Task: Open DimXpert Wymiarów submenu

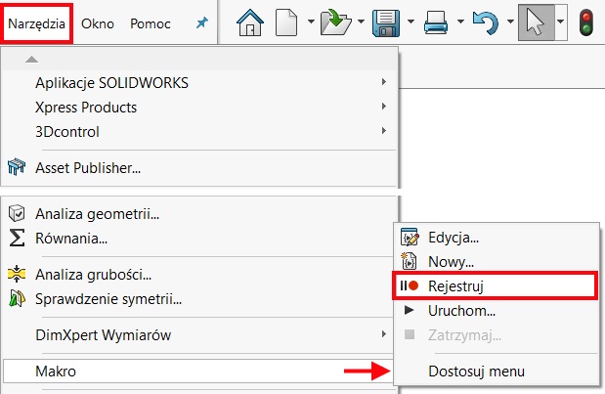Action: [x=199, y=335]
